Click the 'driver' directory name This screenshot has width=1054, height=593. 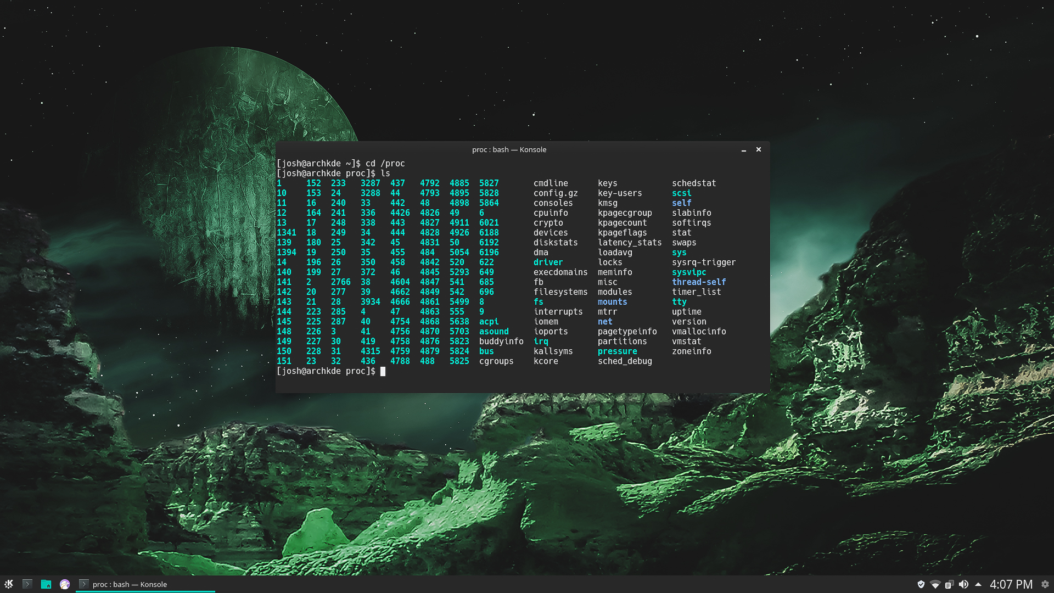(x=548, y=262)
